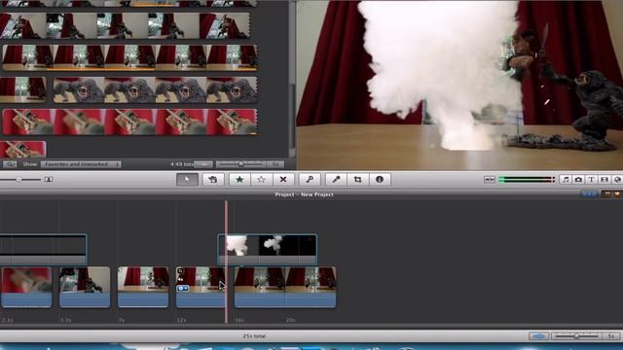Select the first red blurry timeline clip
The width and height of the screenshot is (623, 350).
pyautogui.click(x=26, y=287)
